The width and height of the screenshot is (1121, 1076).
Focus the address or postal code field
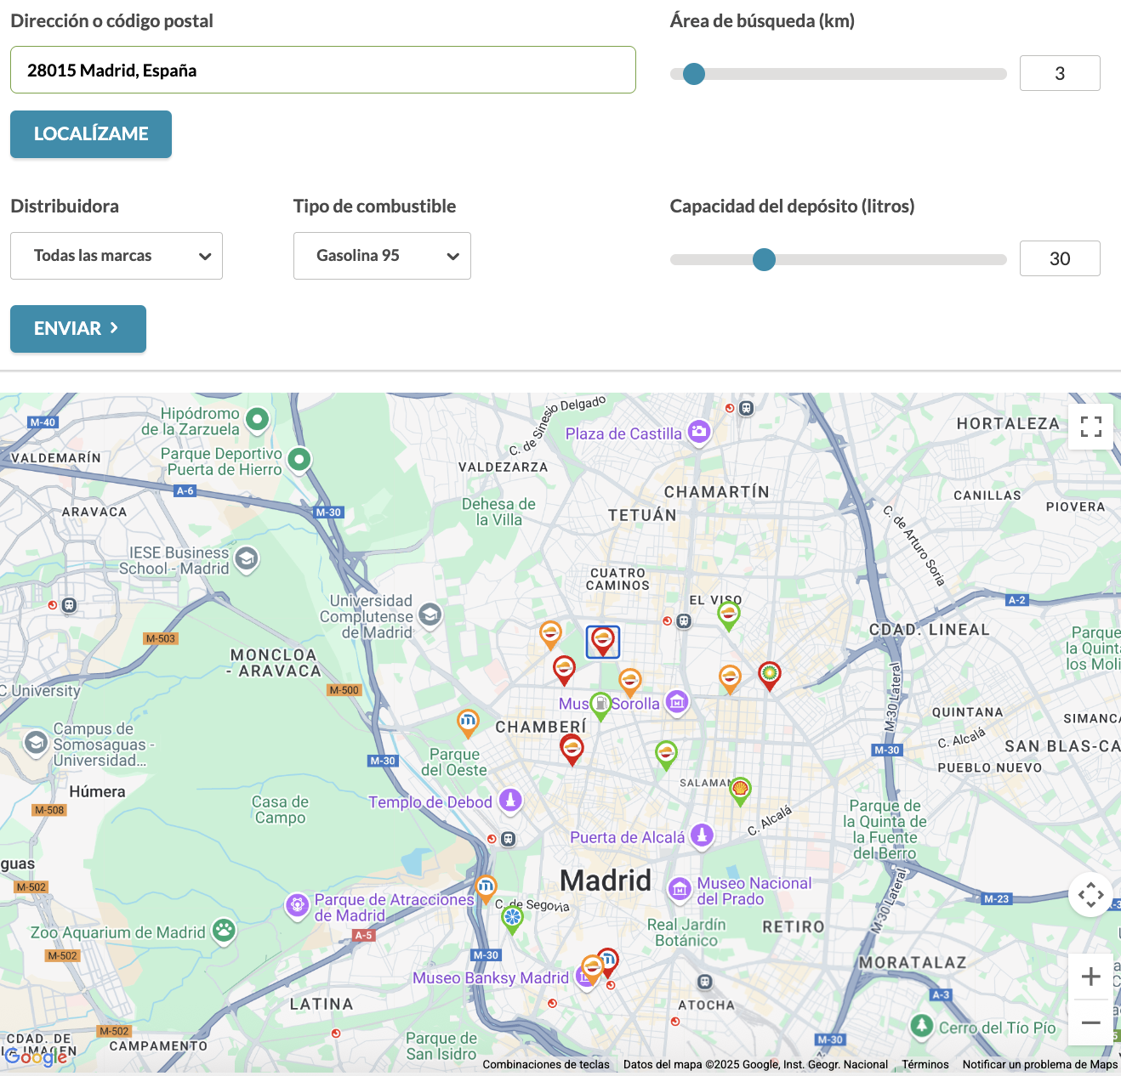[x=323, y=70]
